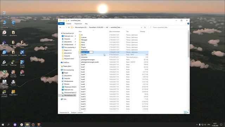This screenshot has width=225, height=127.
Task: Go back with Explorer's back arrow
Action: tap(60, 28)
